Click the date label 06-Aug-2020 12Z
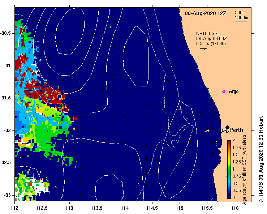Image resolution: width=267 pixels, height=214 pixels. (x=205, y=13)
